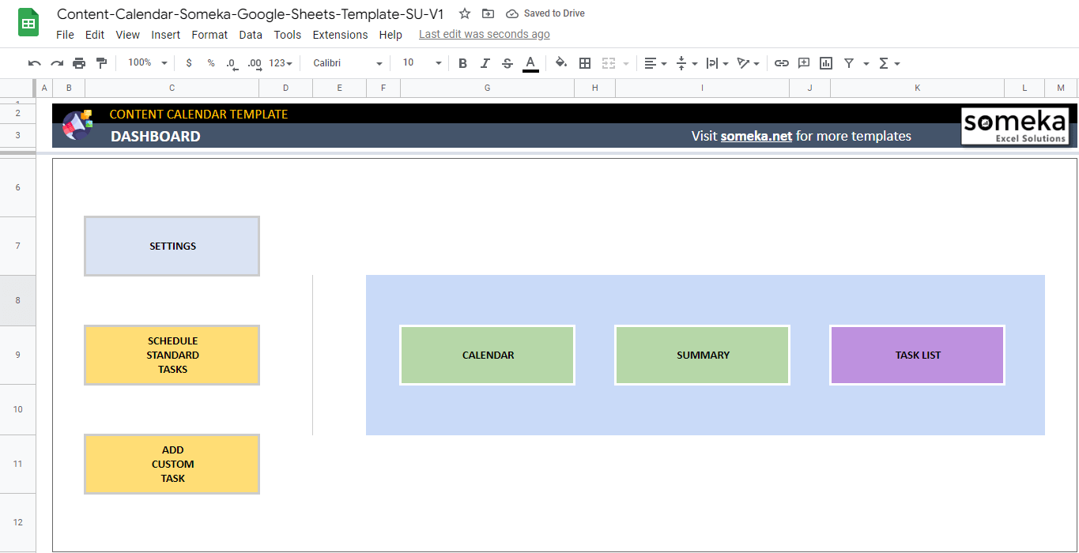This screenshot has height=553, width=1079.
Task: Click the insert link icon
Action: point(781,63)
